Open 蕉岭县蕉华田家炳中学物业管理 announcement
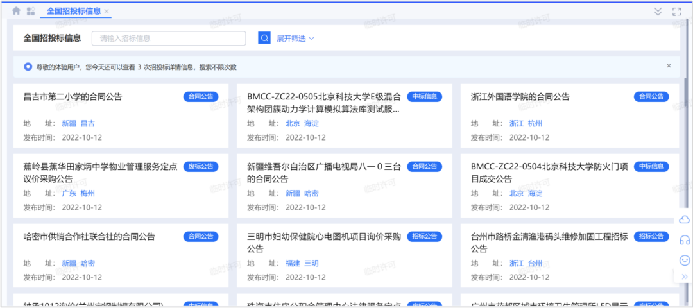Image resolution: width=693 pixels, height=308 pixels. [x=100, y=173]
